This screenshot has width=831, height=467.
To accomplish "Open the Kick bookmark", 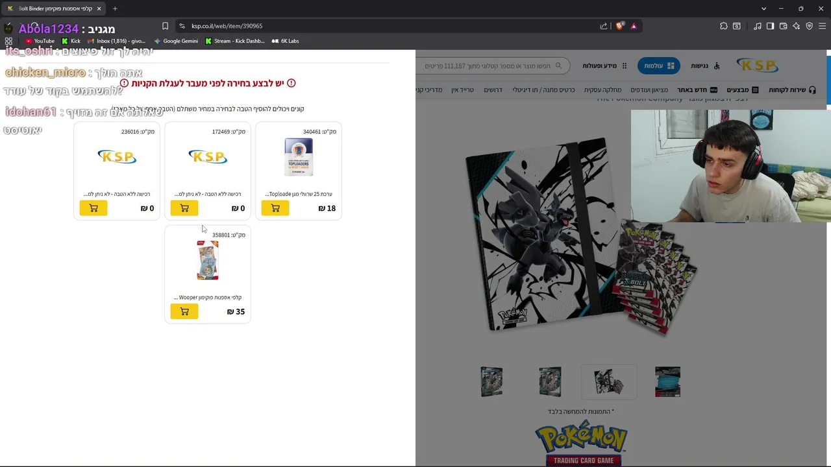I will (x=71, y=41).
